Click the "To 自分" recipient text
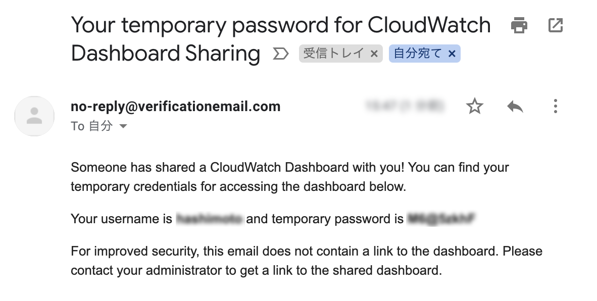 pos(91,126)
